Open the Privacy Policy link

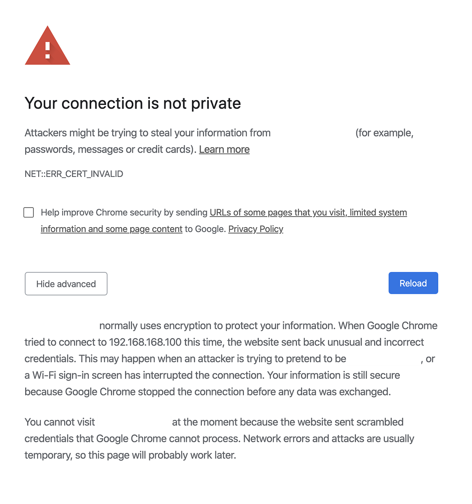(x=256, y=229)
